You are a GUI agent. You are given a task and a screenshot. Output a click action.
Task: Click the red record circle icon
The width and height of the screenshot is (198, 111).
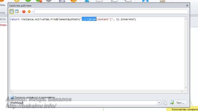tap(24, 12)
